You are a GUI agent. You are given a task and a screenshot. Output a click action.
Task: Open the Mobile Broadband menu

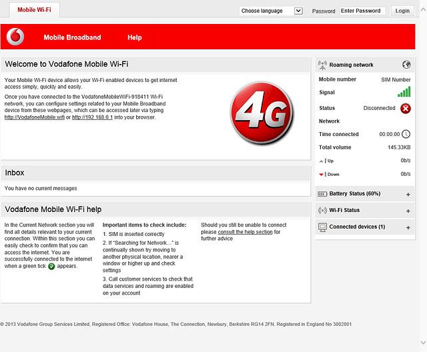[72, 37]
